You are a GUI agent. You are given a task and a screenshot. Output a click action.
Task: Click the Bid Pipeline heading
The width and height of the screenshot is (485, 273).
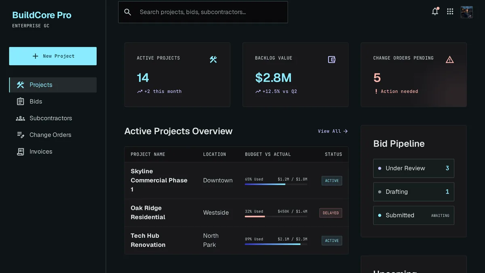click(x=399, y=144)
